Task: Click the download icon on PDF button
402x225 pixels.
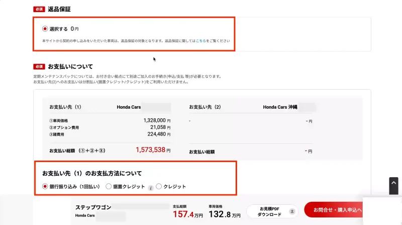Action: (292, 211)
